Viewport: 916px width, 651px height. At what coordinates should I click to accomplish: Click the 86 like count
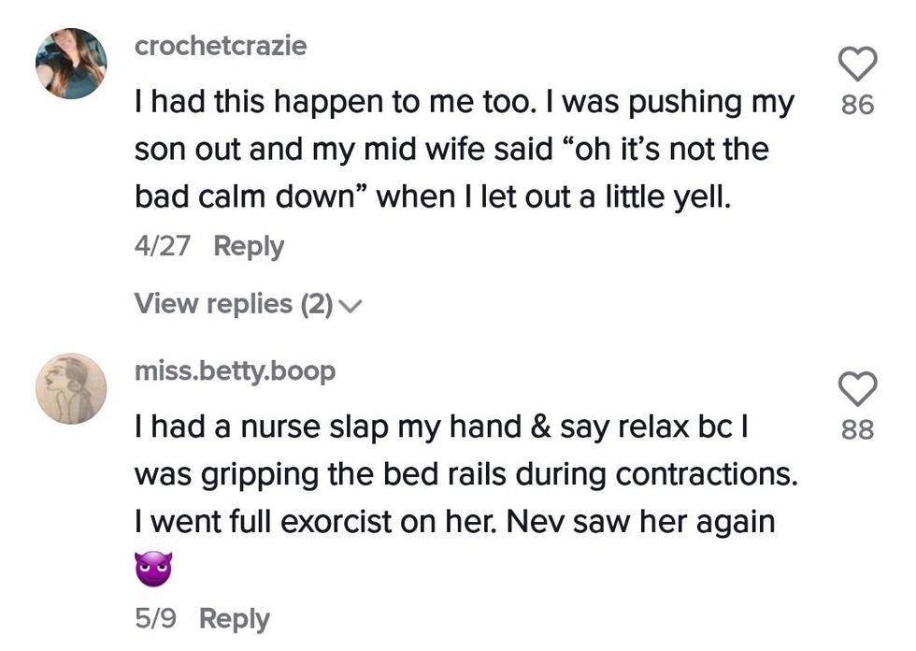tap(857, 105)
